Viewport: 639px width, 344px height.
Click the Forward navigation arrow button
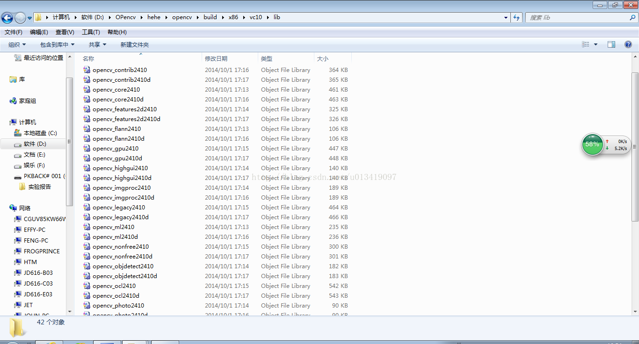[20, 18]
